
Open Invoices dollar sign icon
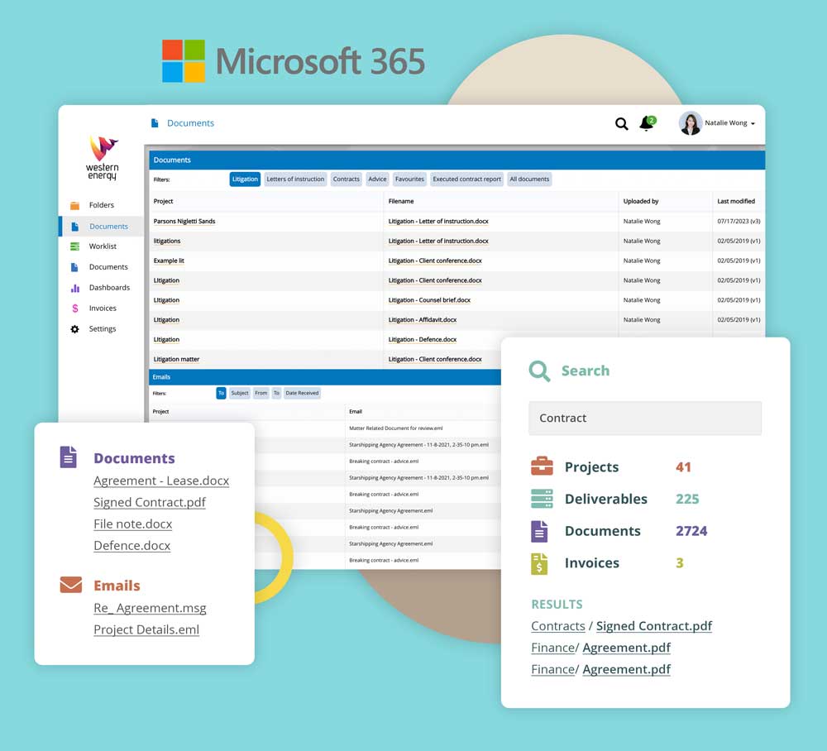click(x=74, y=309)
